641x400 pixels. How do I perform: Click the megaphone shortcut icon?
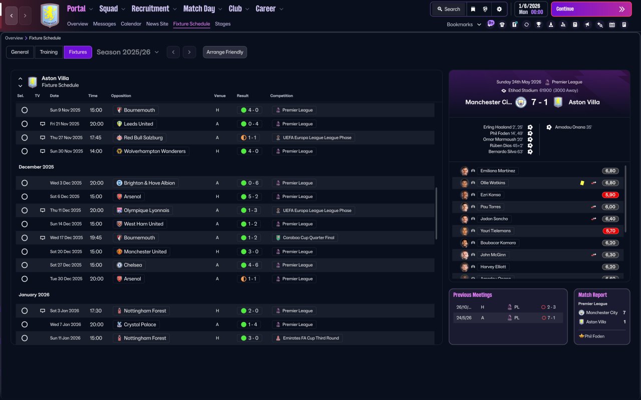(587, 24)
